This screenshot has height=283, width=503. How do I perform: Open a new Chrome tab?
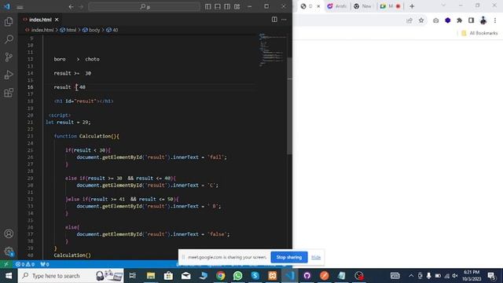click(412, 6)
